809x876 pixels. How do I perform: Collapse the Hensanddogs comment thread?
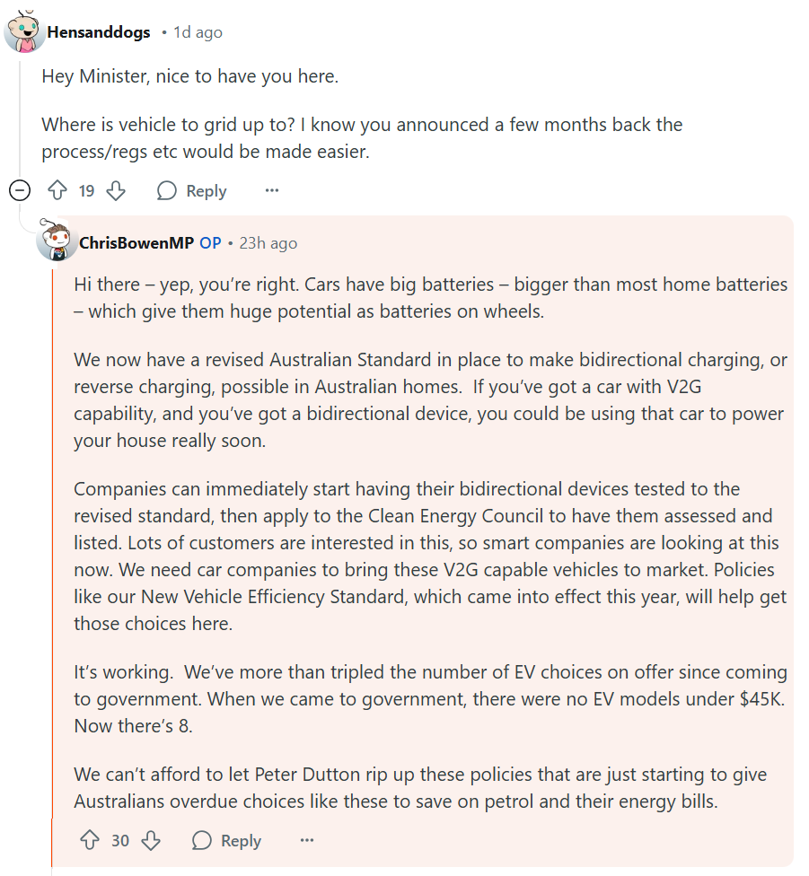[20, 190]
